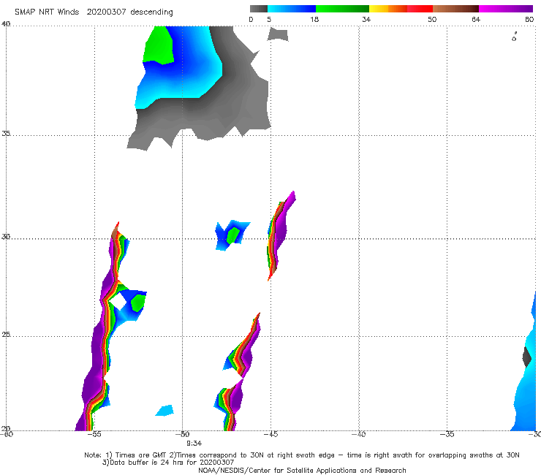Click the dark gray diamond near 24N -30
Image resolution: width=541 pixels, height=475 pixels.
pos(527,358)
